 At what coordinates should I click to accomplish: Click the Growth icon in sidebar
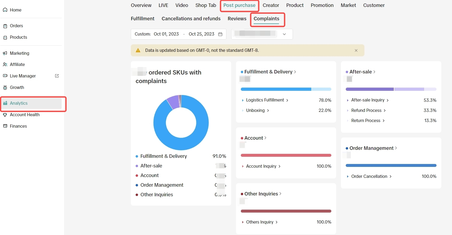click(5, 88)
